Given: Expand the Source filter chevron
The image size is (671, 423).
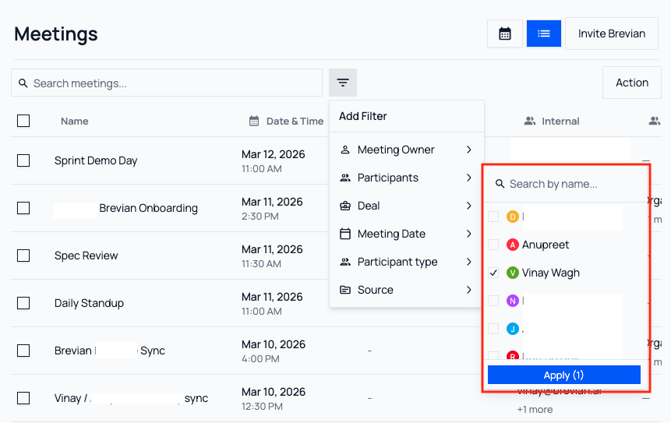Looking at the screenshot, I should pos(468,290).
